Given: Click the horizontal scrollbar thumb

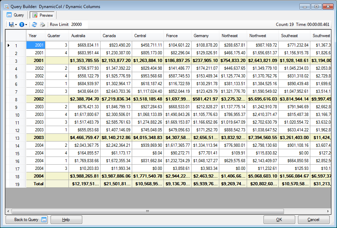Looking at the screenshot, I should pyautogui.click(x=148, y=211).
